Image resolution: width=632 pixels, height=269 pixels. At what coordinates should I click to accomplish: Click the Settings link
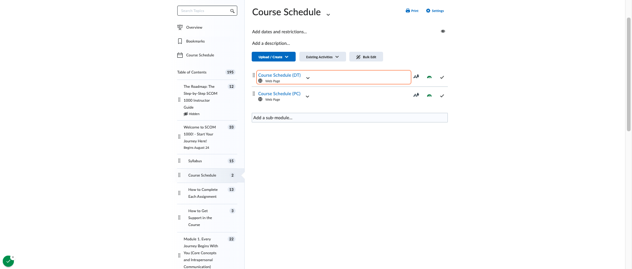[x=435, y=11]
